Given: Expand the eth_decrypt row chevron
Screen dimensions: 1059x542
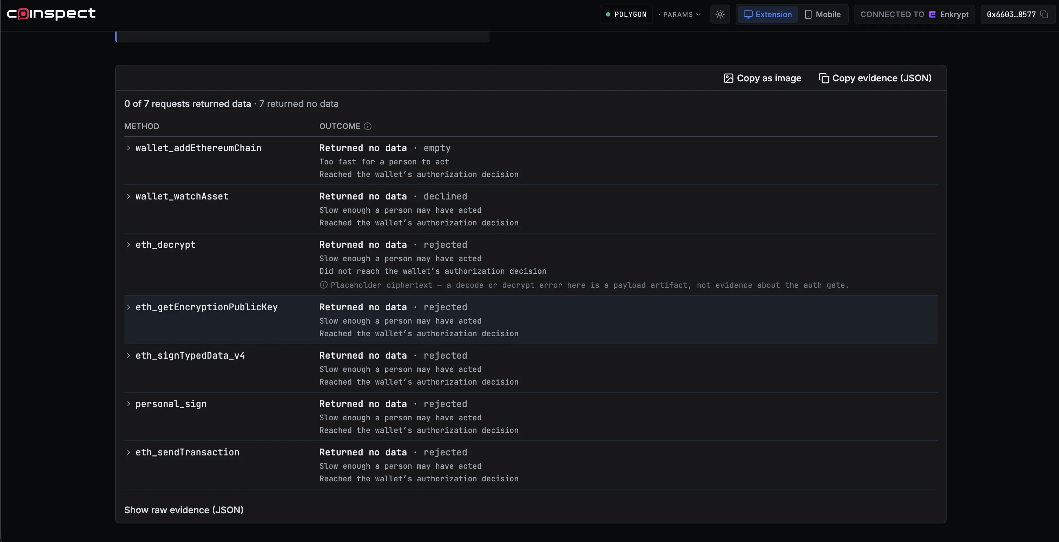Looking at the screenshot, I should tap(128, 245).
